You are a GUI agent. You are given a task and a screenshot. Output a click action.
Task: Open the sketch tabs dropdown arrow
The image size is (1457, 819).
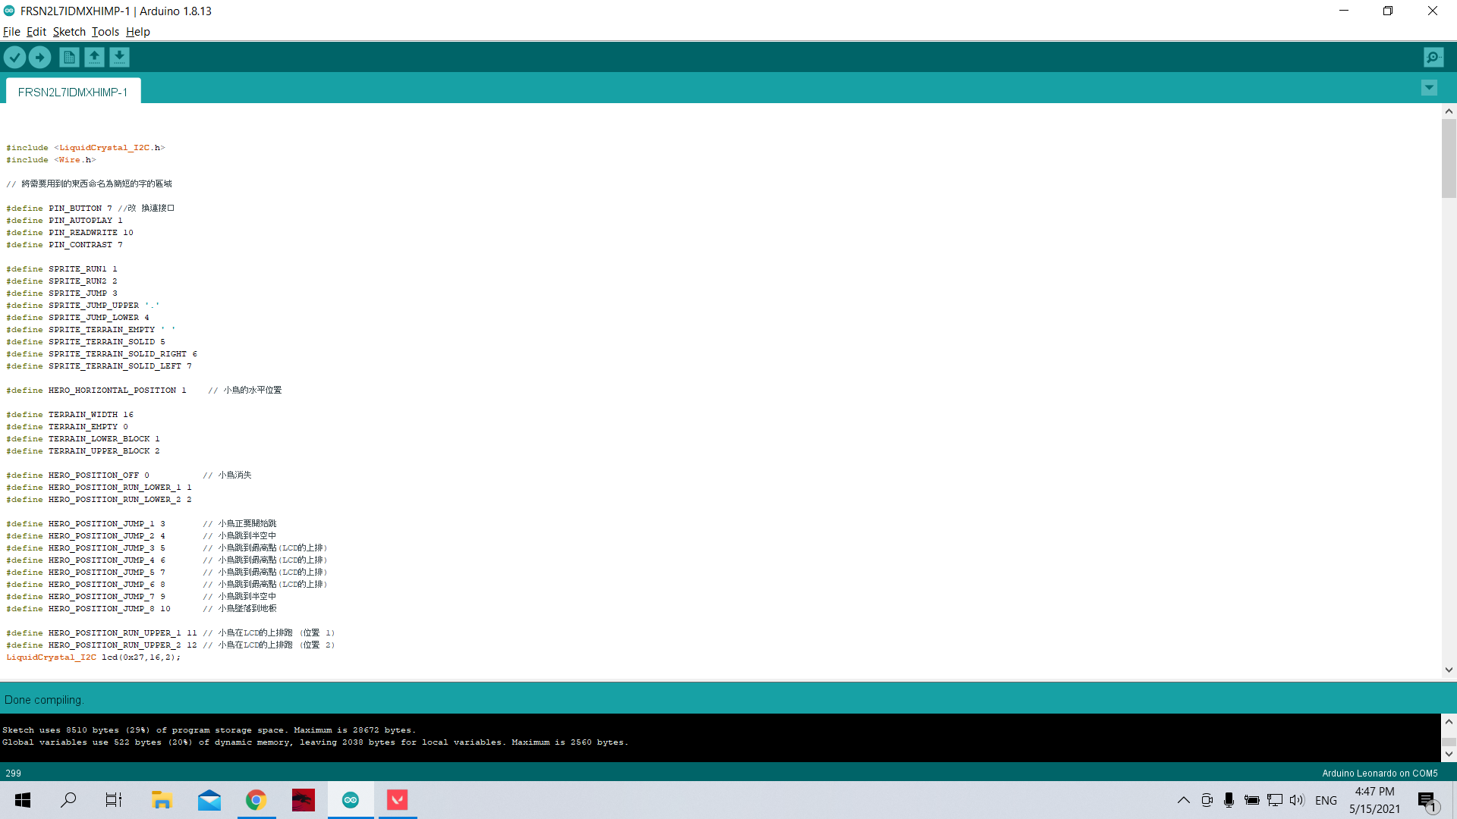[x=1429, y=87]
